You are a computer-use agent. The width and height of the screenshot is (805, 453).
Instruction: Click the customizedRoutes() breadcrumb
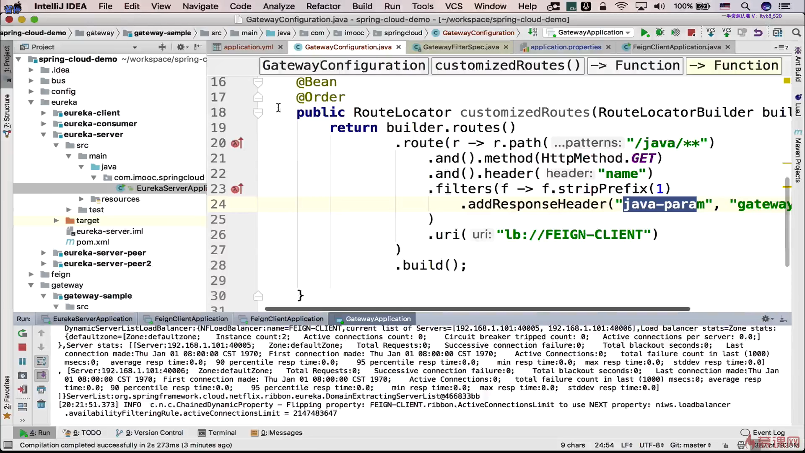point(507,66)
